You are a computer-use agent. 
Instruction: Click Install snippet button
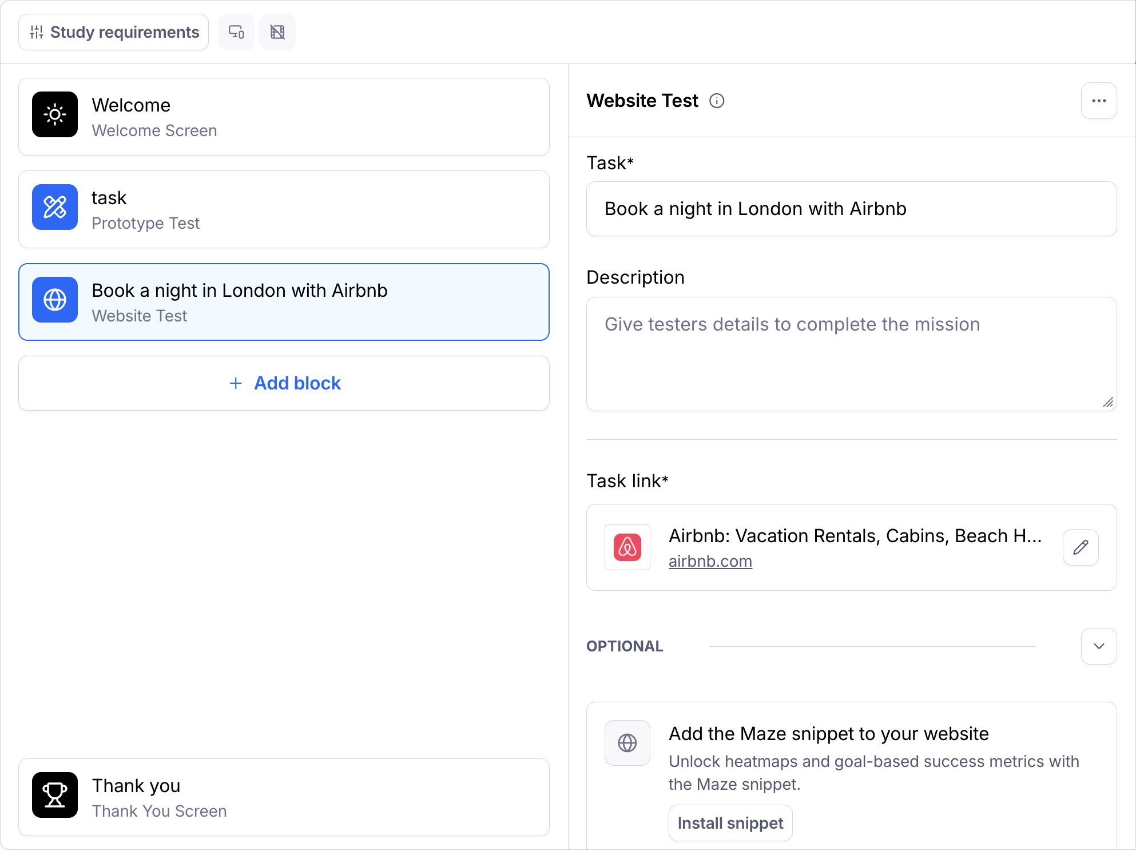[730, 823]
